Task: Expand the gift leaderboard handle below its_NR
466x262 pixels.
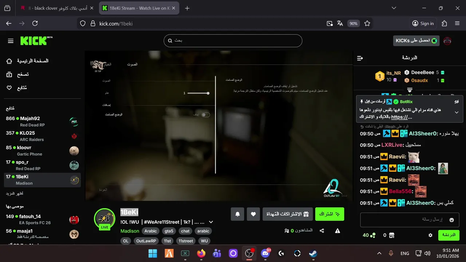Action: tap(410, 90)
